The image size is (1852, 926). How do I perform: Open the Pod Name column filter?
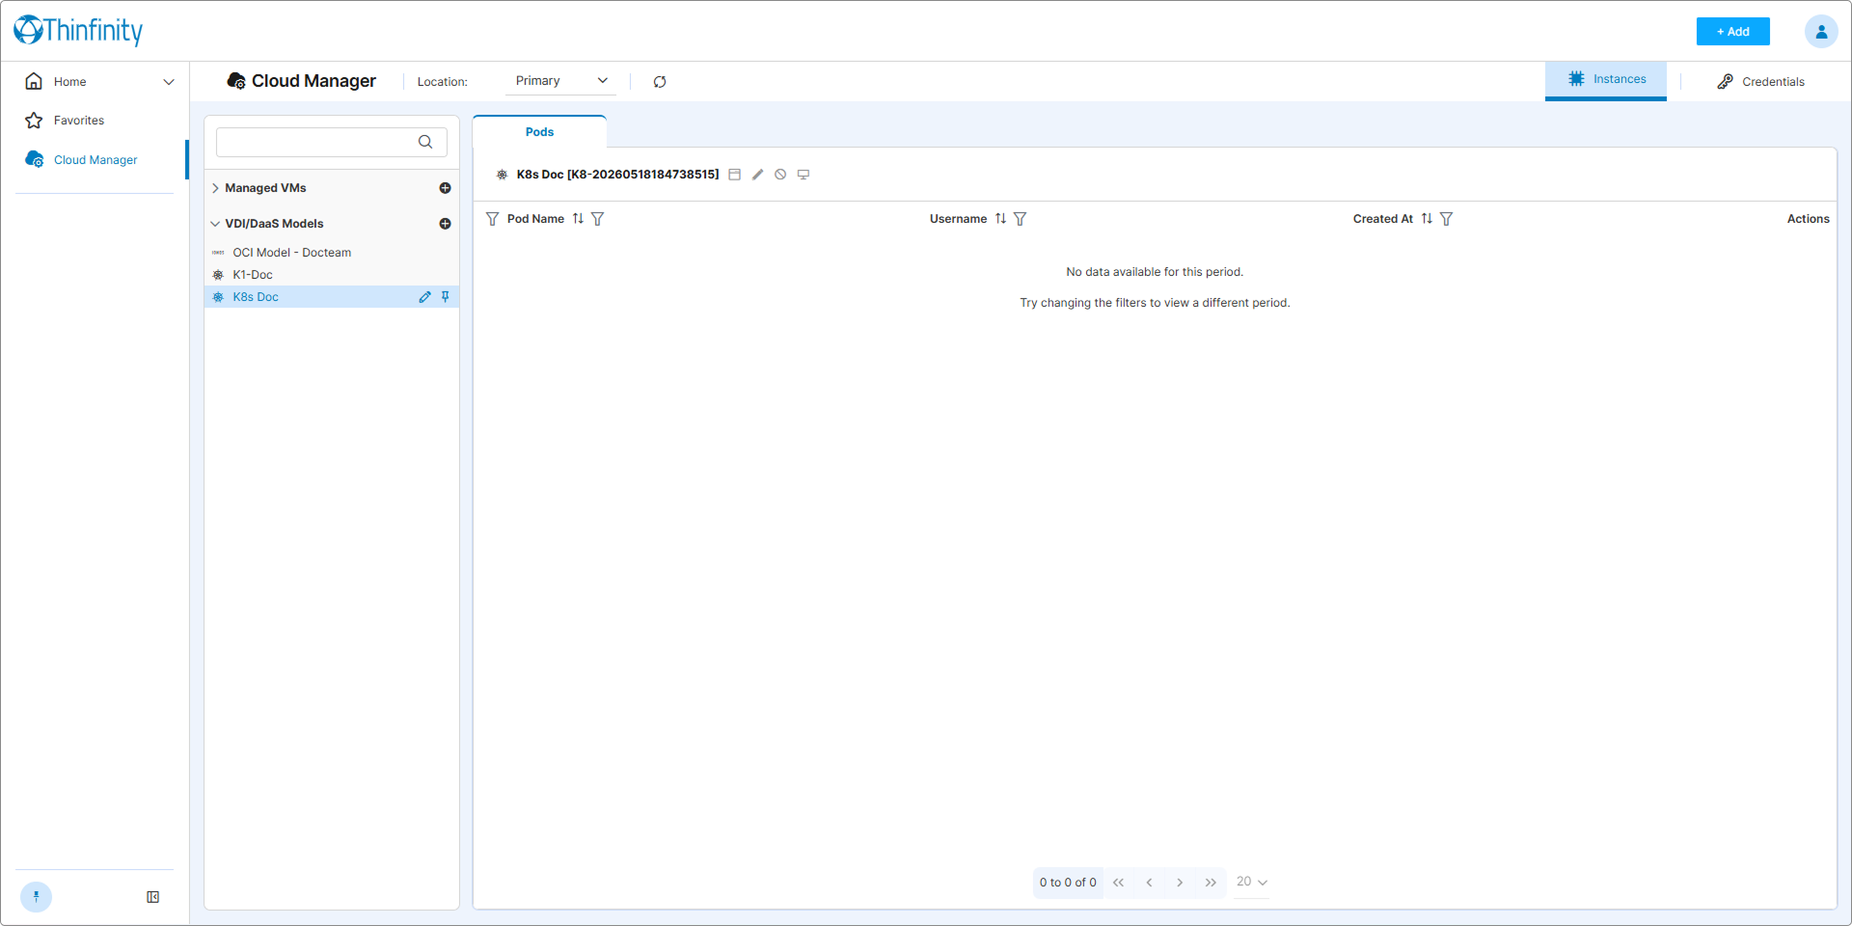pos(598,219)
